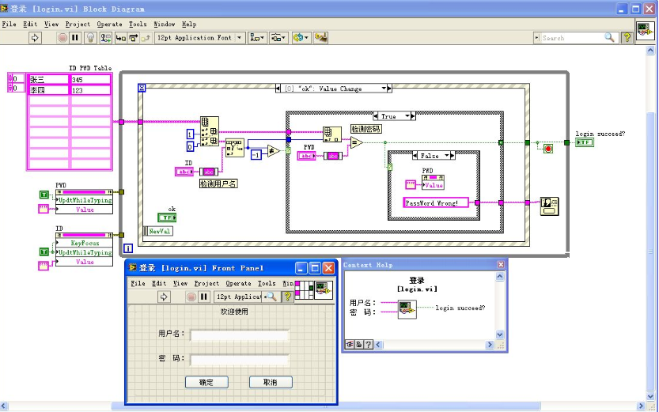Click Context Help vertical scroll up arrow
Viewport: 659px width, 412px height.
point(500,276)
